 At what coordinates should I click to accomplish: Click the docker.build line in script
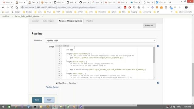click(x=108, y=70)
